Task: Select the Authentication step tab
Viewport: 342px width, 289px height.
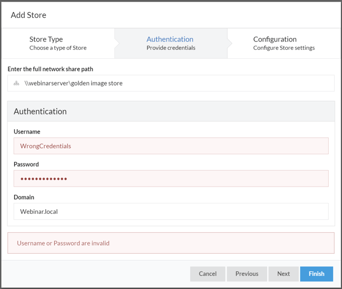Action: tap(170, 43)
